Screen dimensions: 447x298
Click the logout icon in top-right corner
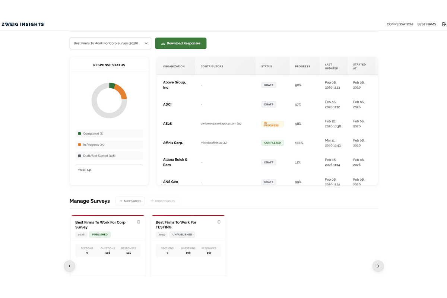pyautogui.click(x=444, y=24)
